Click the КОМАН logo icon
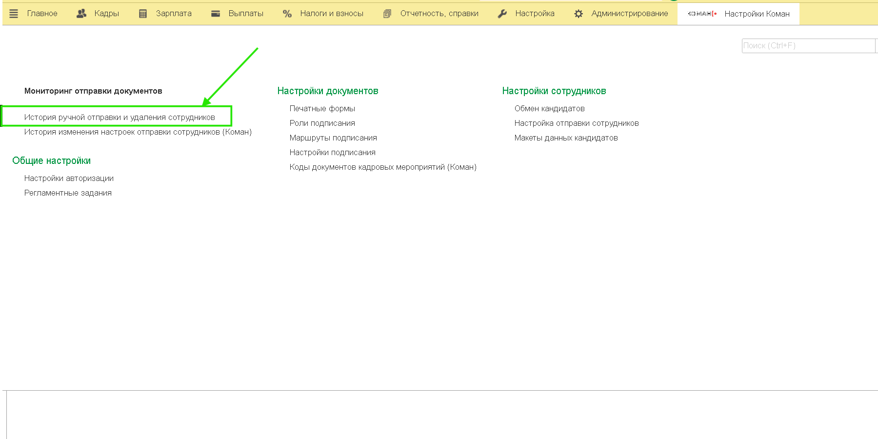Image resolution: width=878 pixels, height=439 pixels. point(701,14)
